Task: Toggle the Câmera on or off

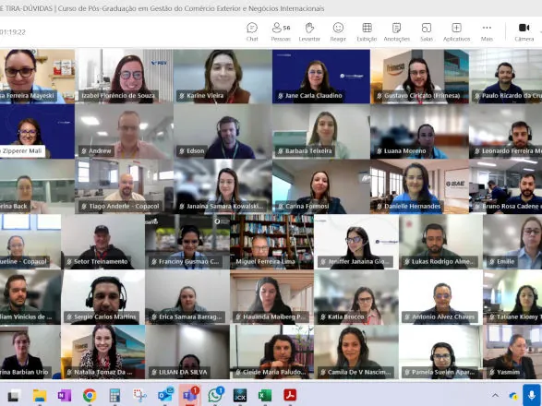Action: (524, 31)
